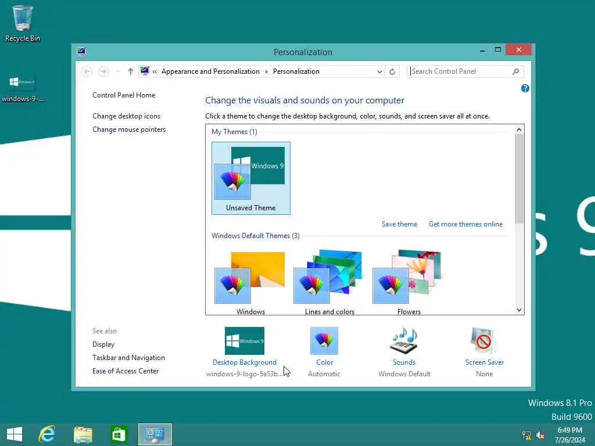Click the Personalization window title icon
Screen dimensions: 595x446
pos(81,51)
